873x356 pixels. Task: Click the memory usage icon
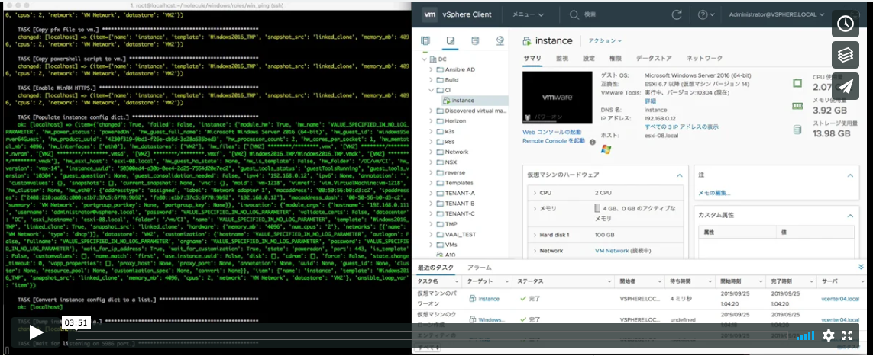click(797, 106)
